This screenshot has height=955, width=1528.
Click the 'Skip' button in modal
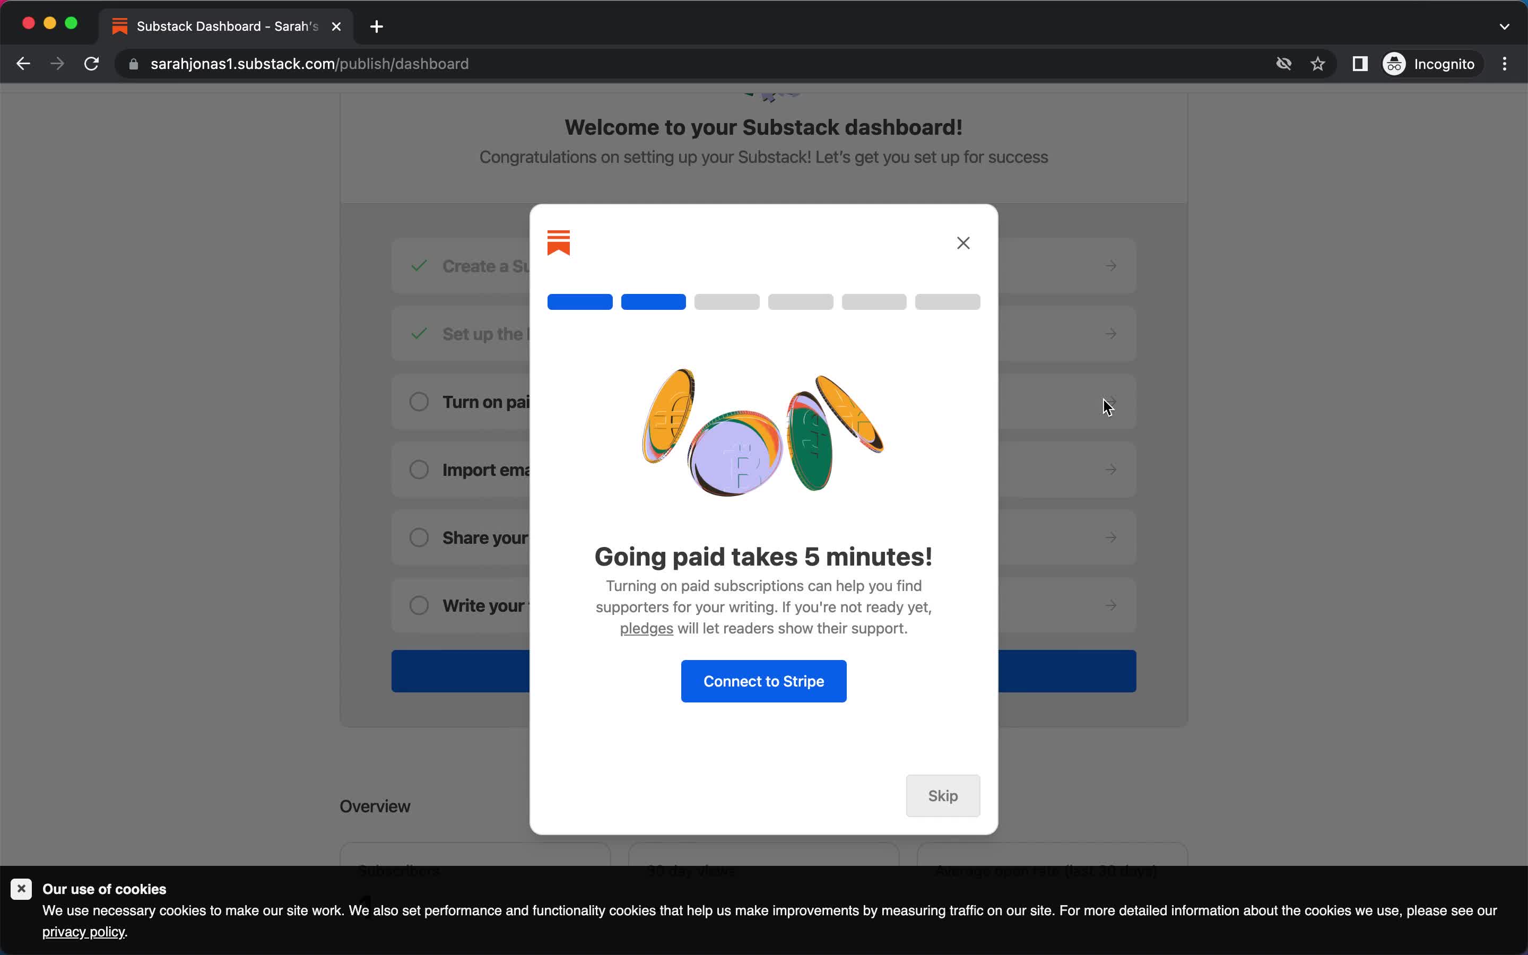pos(943,795)
